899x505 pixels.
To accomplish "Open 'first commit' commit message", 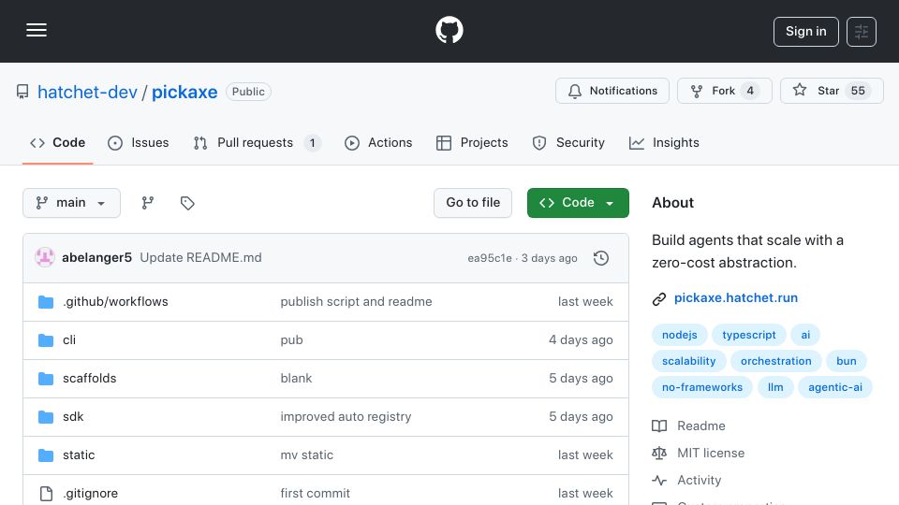I will coord(315,494).
